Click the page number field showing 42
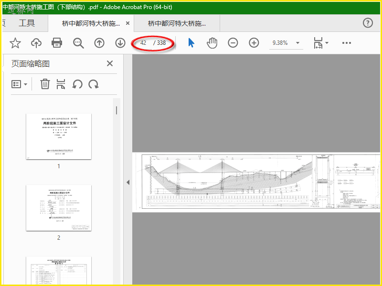Viewport: 382px width, 286px height. tap(143, 43)
